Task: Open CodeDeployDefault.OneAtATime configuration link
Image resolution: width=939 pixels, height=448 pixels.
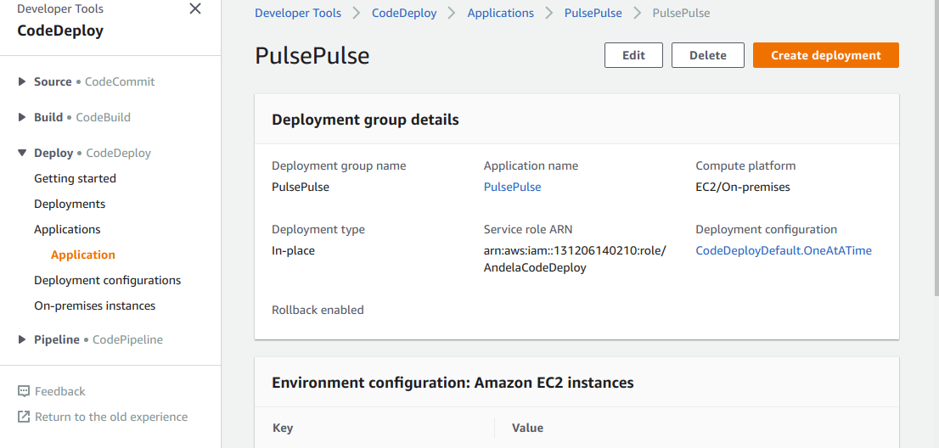Action: (783, 250)
